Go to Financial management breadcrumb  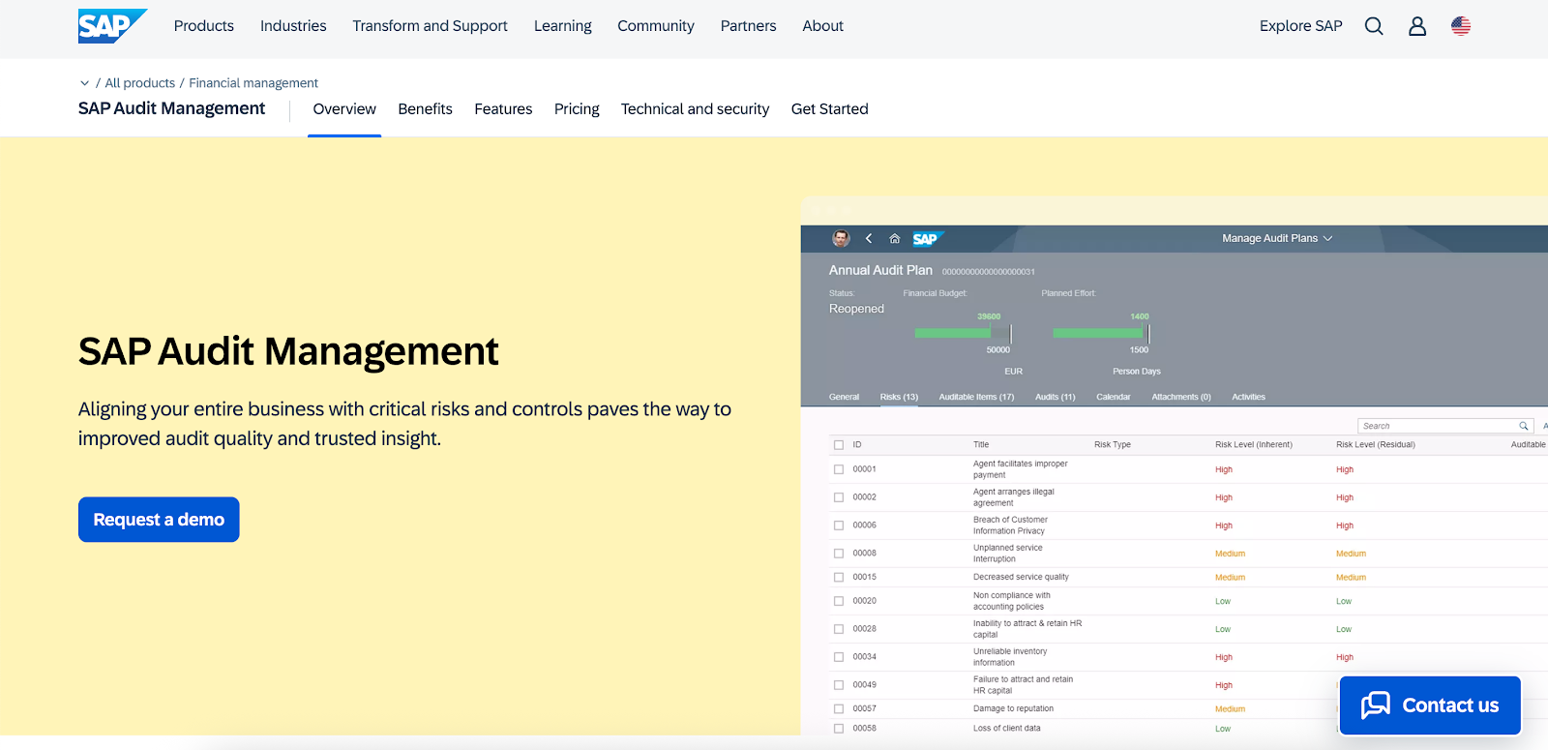[253, 83]
